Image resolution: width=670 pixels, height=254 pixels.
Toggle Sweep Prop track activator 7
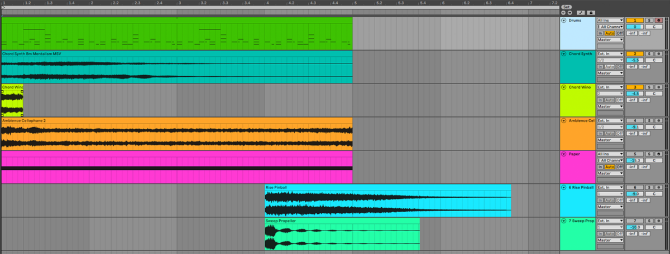coord(635,221)
